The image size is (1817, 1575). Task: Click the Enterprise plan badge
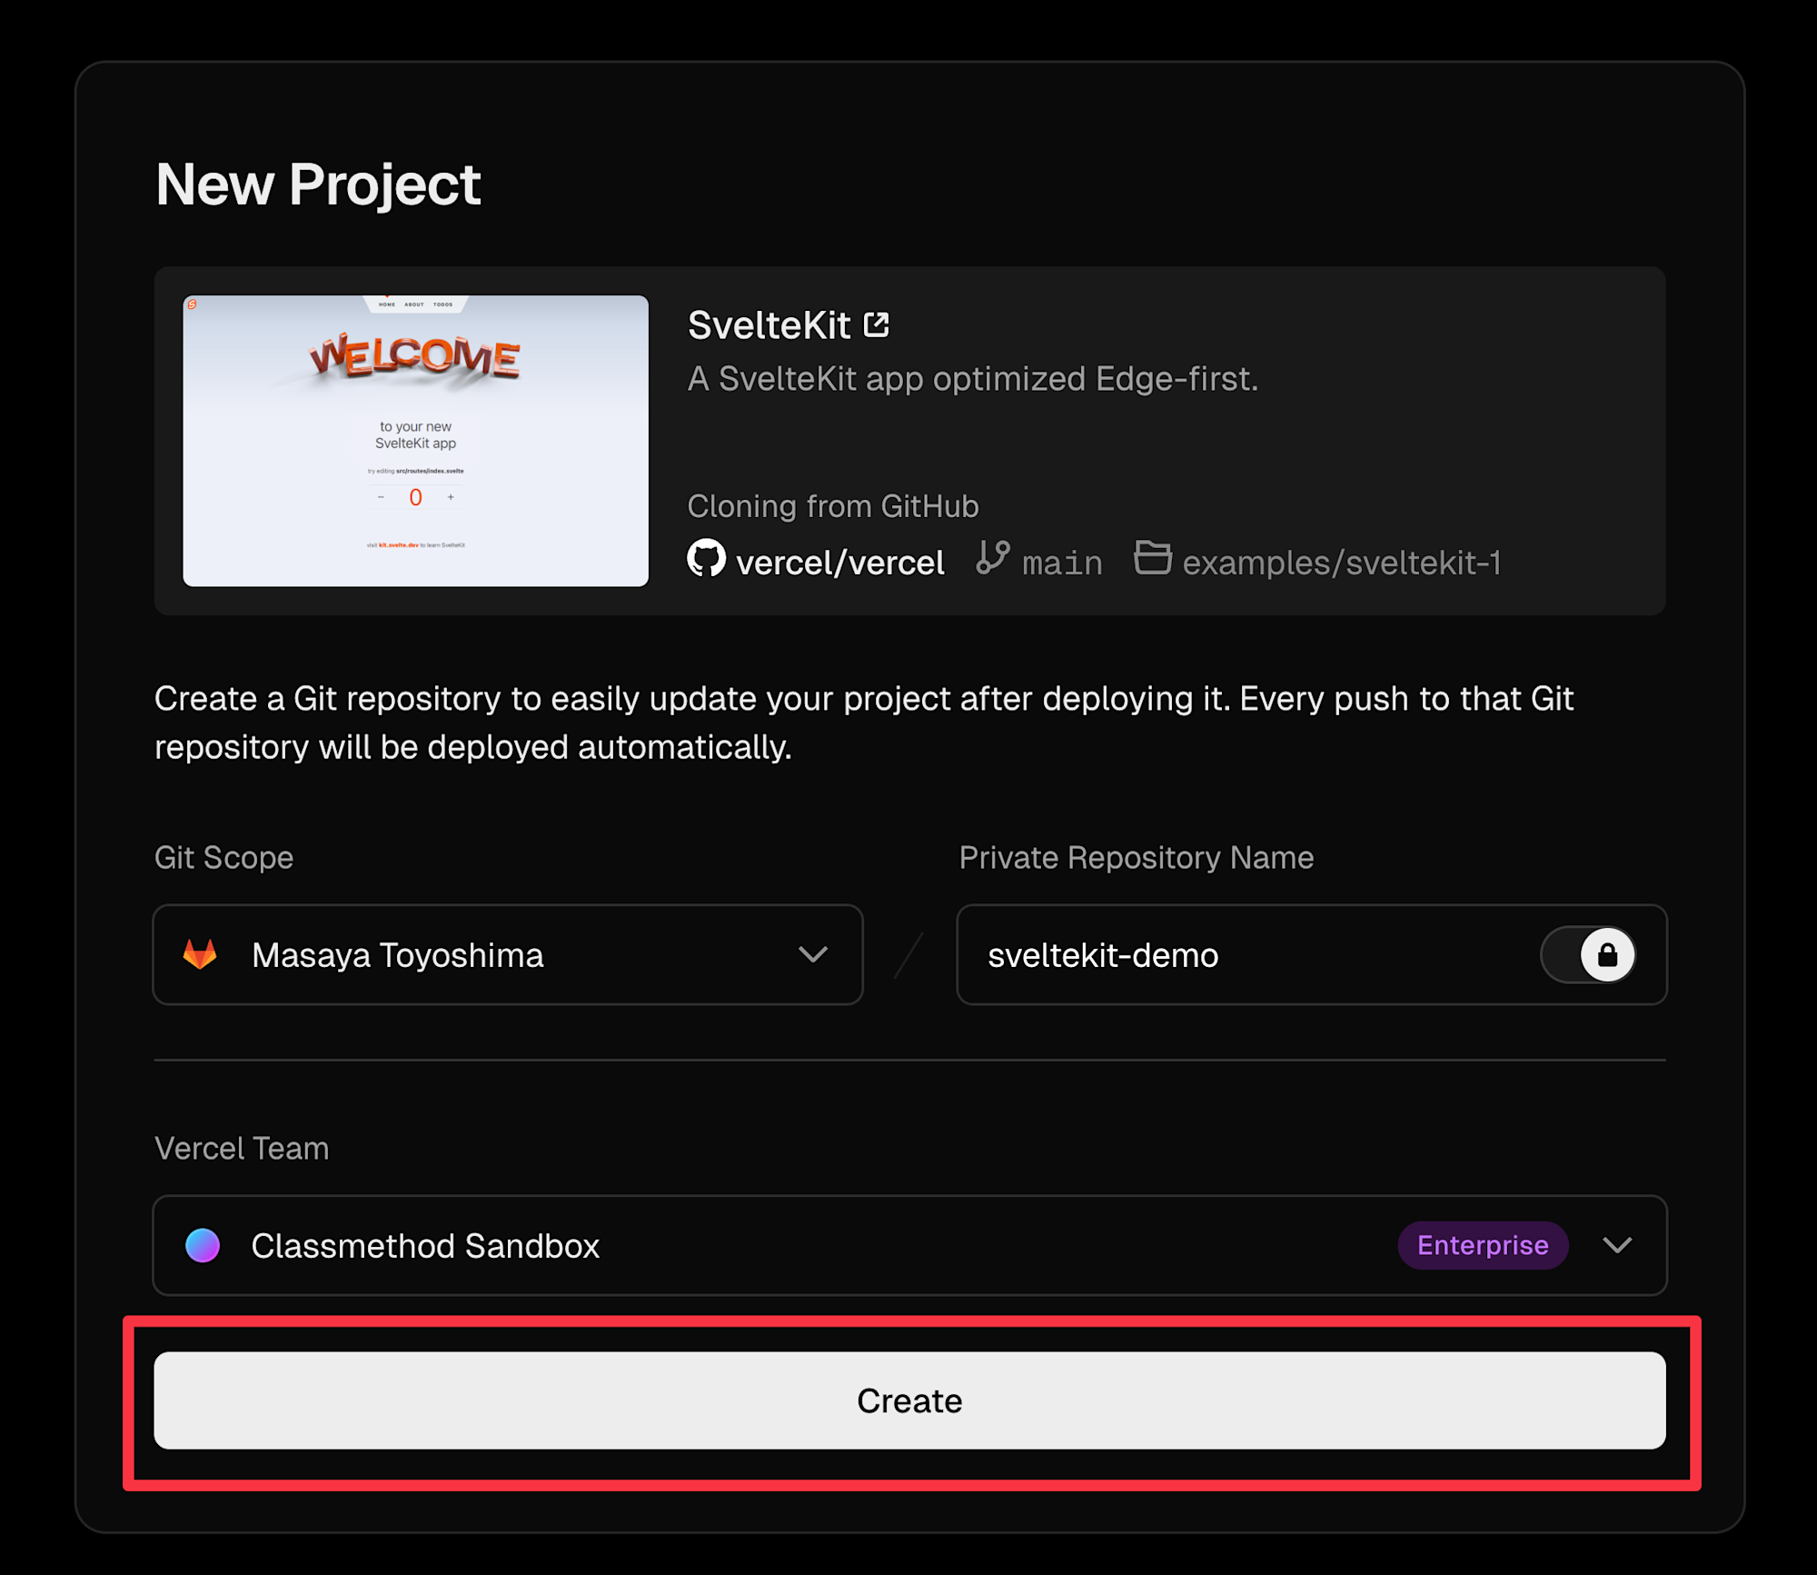(1483, 1245)
